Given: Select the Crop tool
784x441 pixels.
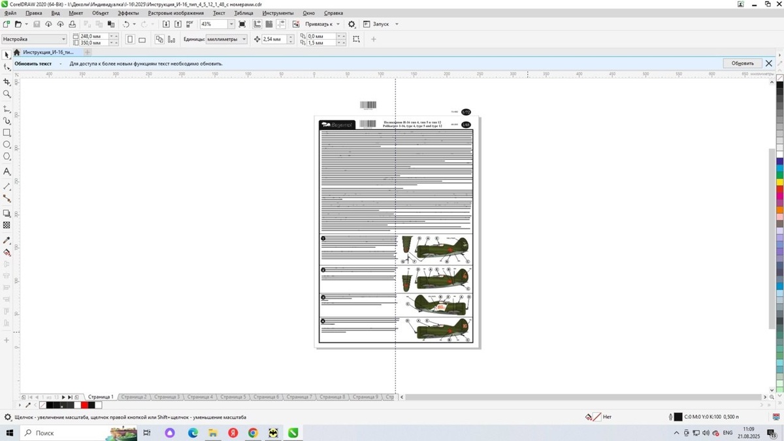Looking at the screenshot, I should pos(7,82).
